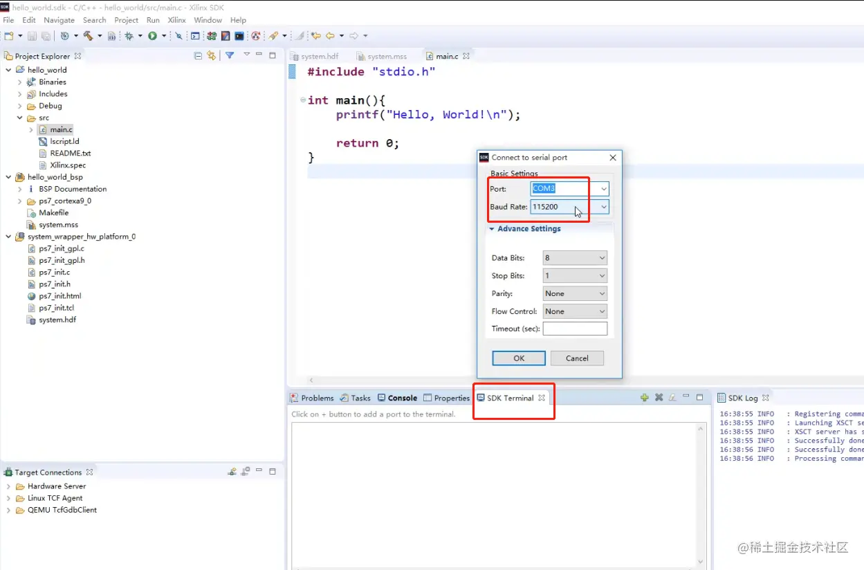This screenshot has height=570, width=864.
Task: Open the Project Explorer view menu triangle
Action: pyautogui.click(x=246, y=55)
